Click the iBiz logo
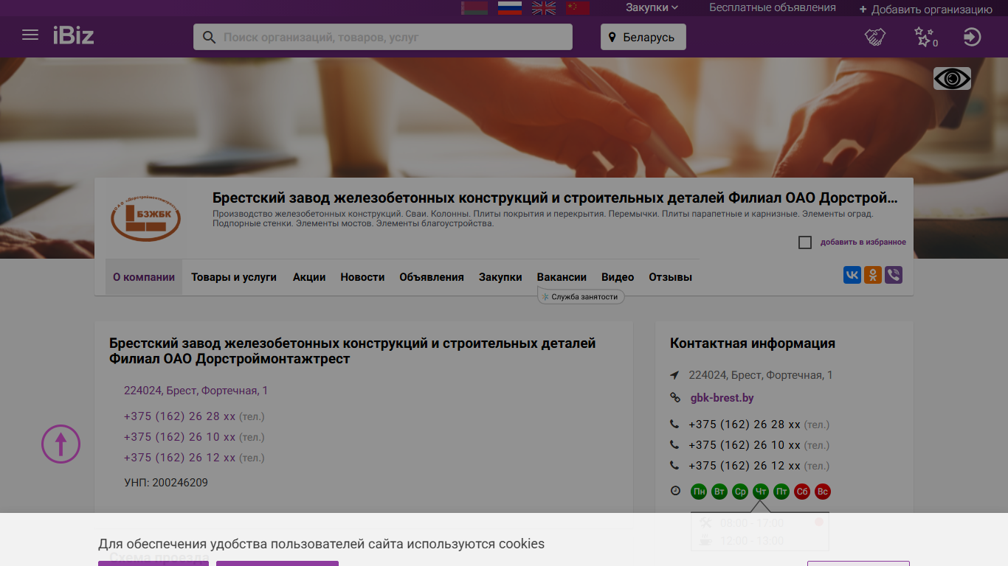Viewport: 1008px width, 566px height. 73,35
